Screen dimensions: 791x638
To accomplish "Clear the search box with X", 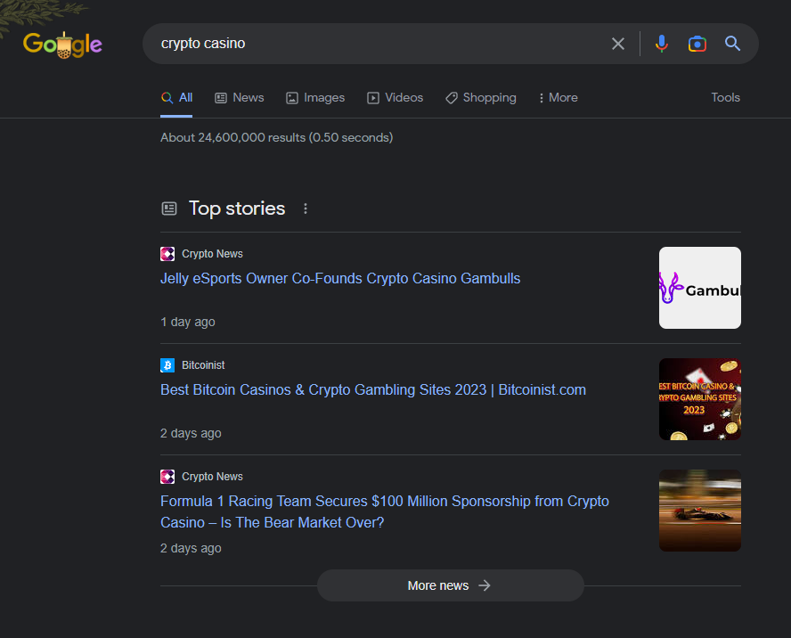I will [618, 44].
